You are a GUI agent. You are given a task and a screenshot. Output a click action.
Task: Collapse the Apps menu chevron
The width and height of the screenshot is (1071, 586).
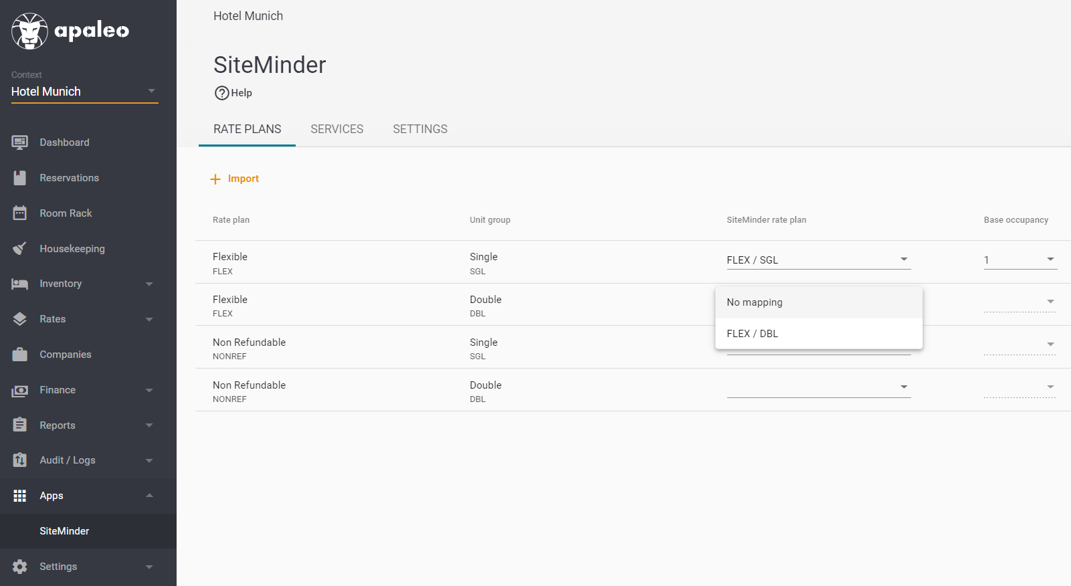(149, 496)
